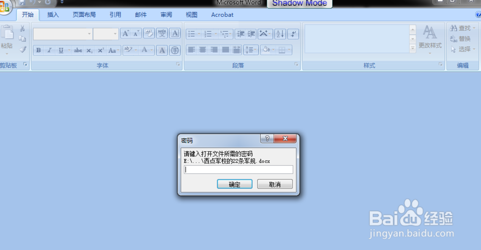
Task: Open the font name dropdown
Action: click(x=89, y=34)
